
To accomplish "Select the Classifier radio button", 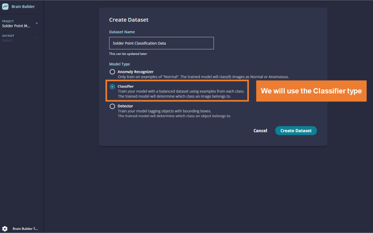I will (112, 87).
